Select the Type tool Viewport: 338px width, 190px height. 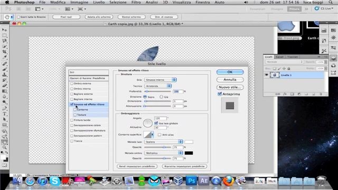(x=4, y=114)
